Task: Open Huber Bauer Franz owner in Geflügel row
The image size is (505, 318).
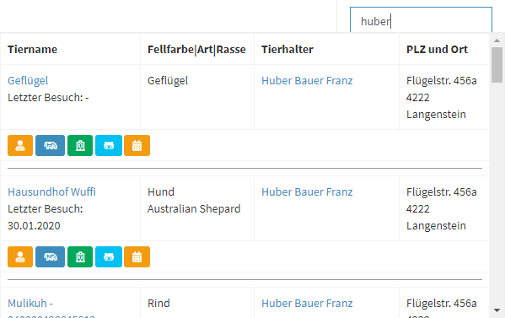Action: click(307, 80)
